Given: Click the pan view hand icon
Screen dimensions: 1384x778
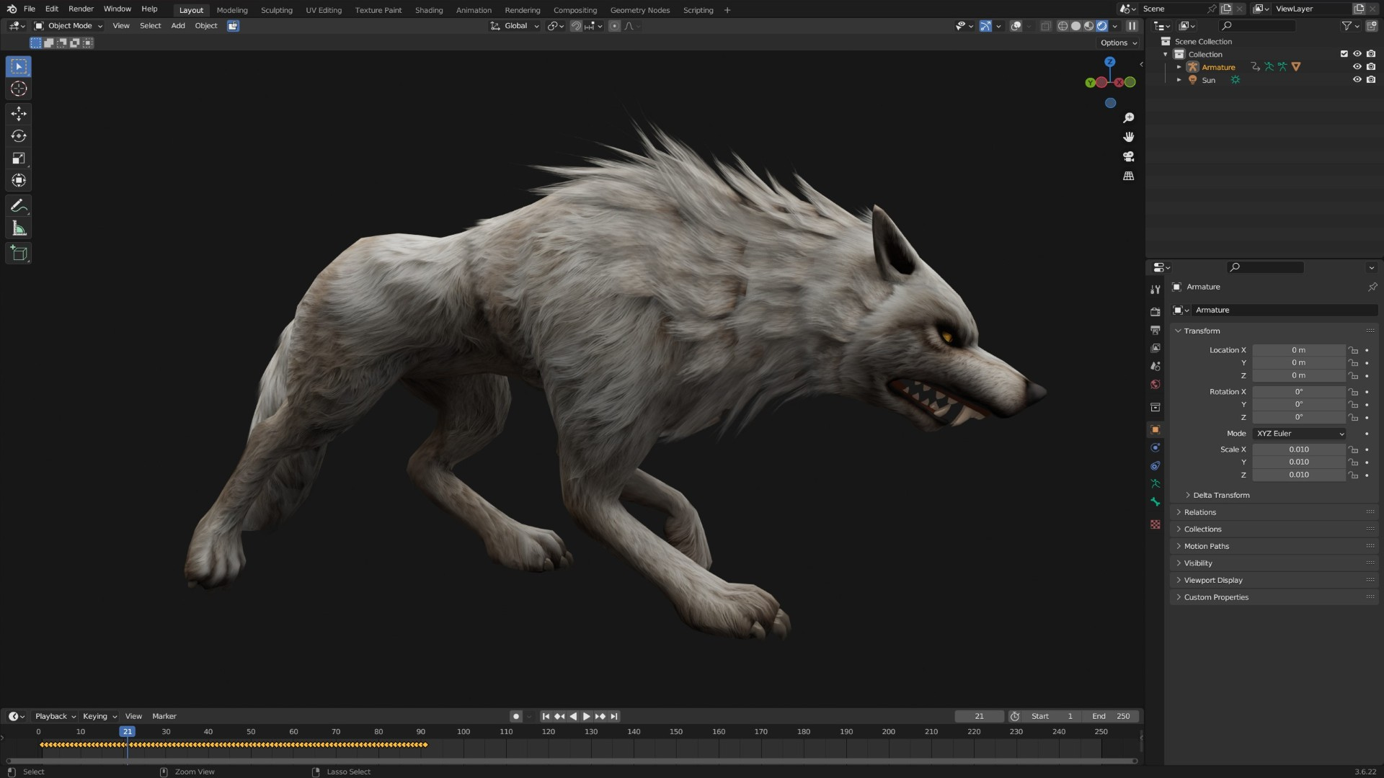Looking at the screenshot, I should 1129,137.
